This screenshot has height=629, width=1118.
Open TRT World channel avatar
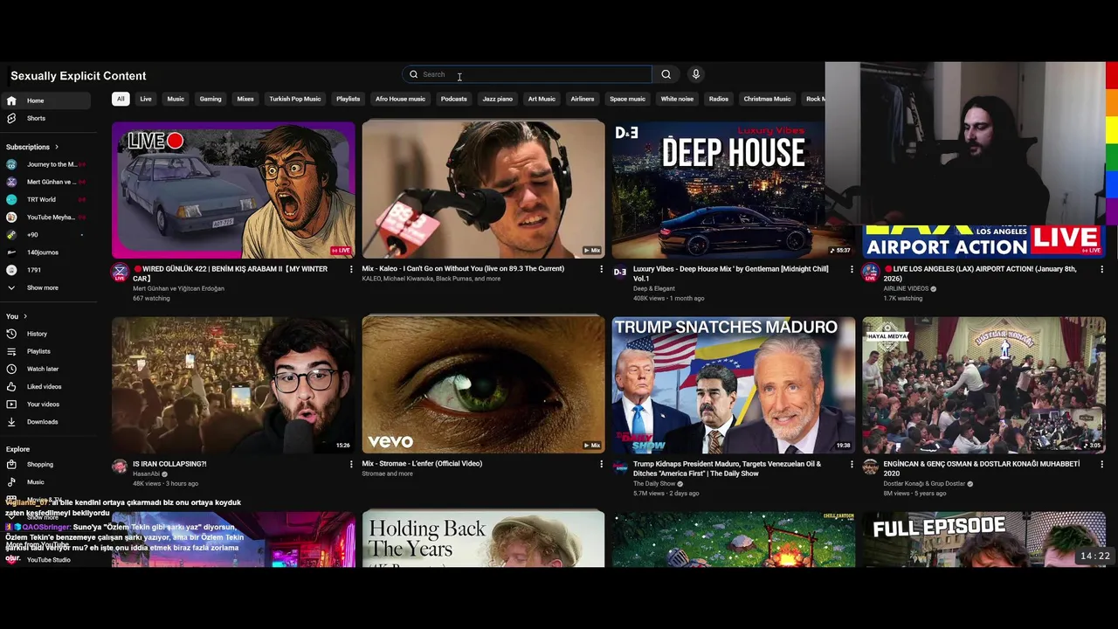tap(11, 199)
